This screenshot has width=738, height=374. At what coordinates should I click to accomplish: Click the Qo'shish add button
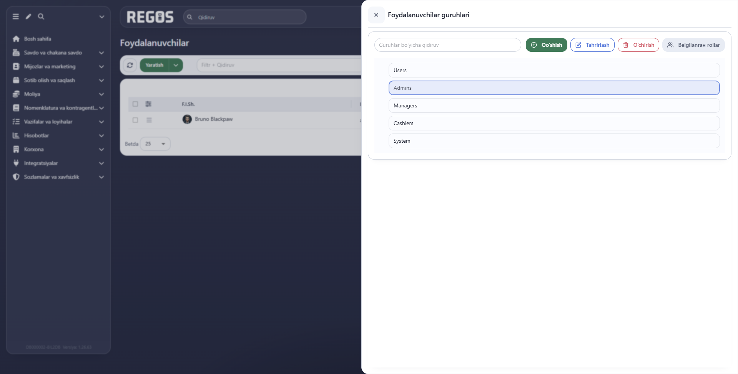[x=547, y=45]
